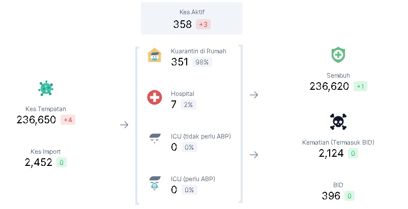Click the +1 badge beside 236,620
408x209 pixels.
pyautogui.click(x=360, y=86)
